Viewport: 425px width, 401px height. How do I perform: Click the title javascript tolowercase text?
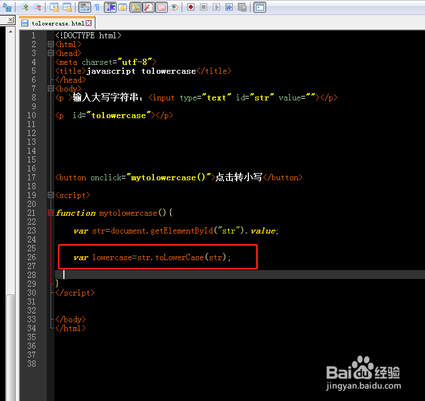[141, 71]
